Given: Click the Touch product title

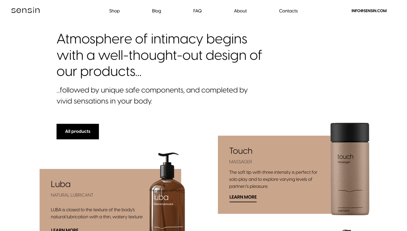Looking at the screenshot, I should (241, 151).
